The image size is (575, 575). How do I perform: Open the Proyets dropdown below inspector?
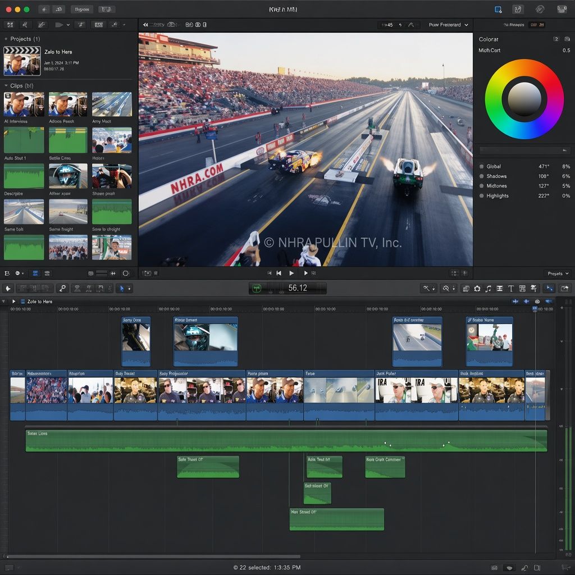558,273
